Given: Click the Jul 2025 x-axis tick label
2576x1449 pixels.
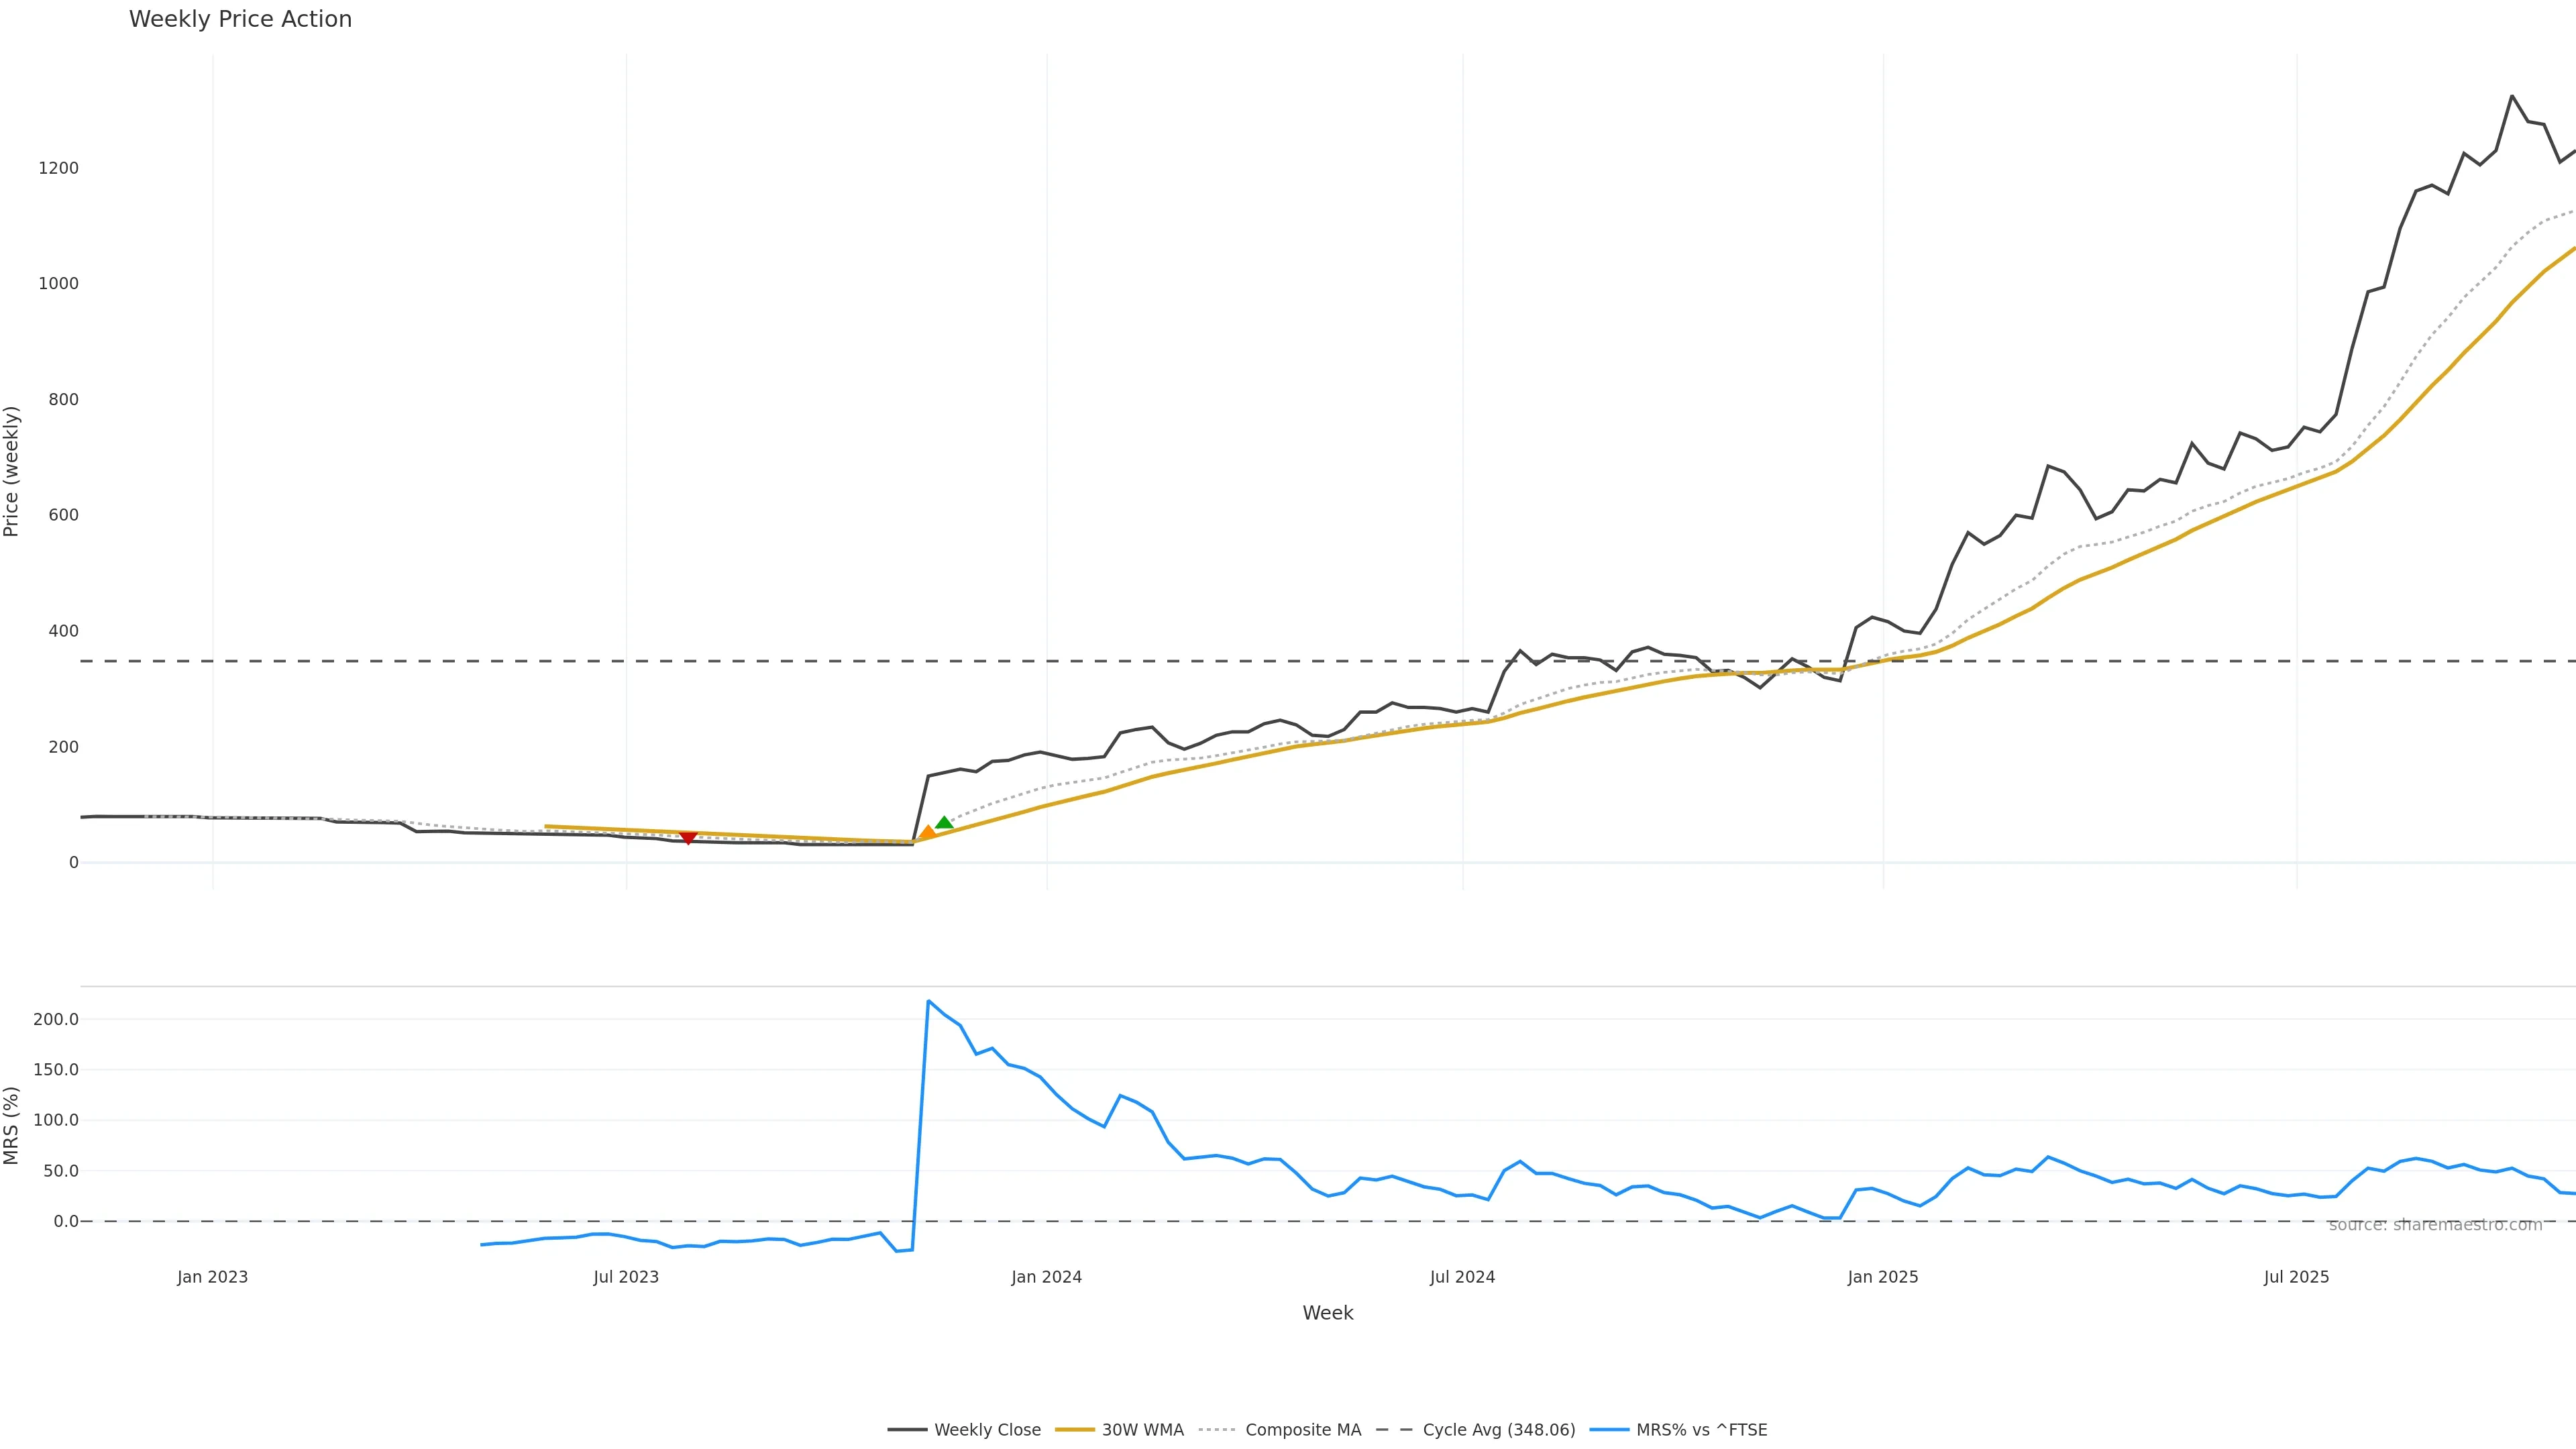Looking at the screenshot, I should pos(2296,1277).
